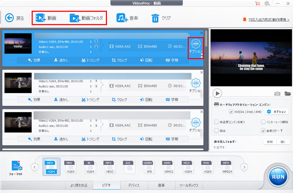
Task: Add a video with 動画 button
Action: (46, 18)
